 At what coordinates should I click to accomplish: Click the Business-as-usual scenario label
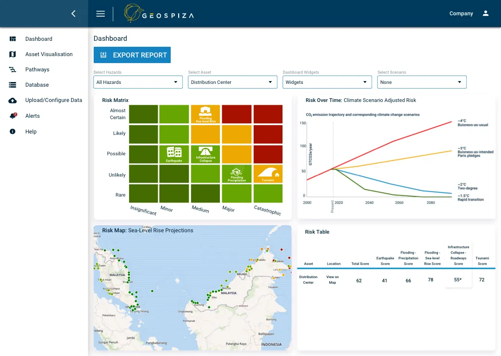473,123
